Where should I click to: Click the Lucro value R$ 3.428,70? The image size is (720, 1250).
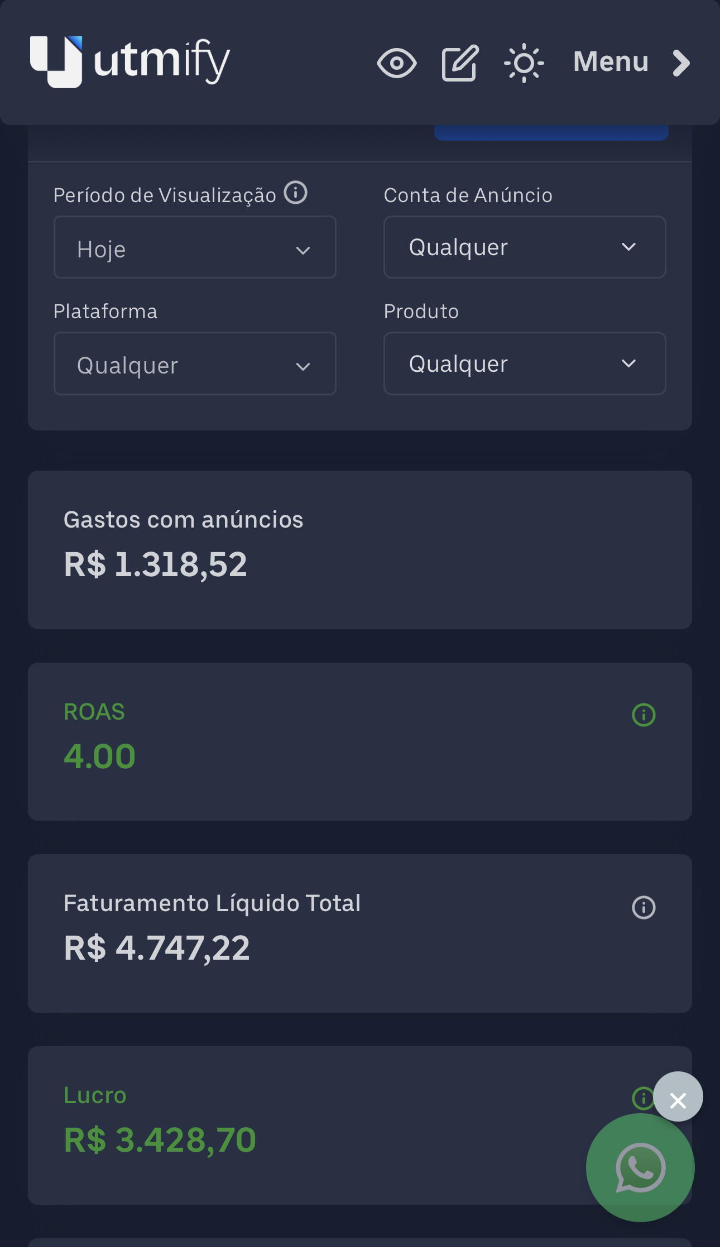pos(160,1140)
